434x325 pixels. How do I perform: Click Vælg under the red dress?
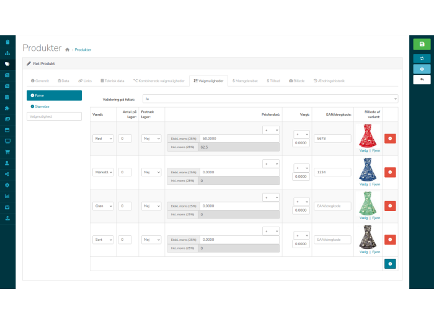[363, 150]
